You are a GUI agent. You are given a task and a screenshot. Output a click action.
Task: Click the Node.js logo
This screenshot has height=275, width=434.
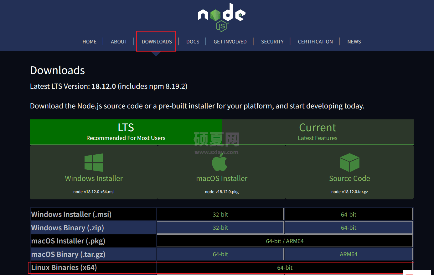click(221, 17)
